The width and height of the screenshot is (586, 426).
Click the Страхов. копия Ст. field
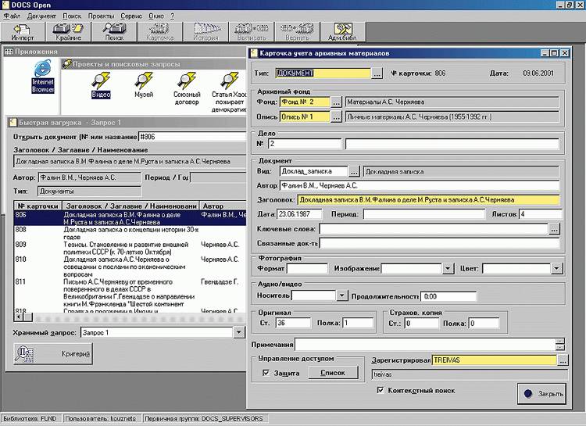point(421,324)
